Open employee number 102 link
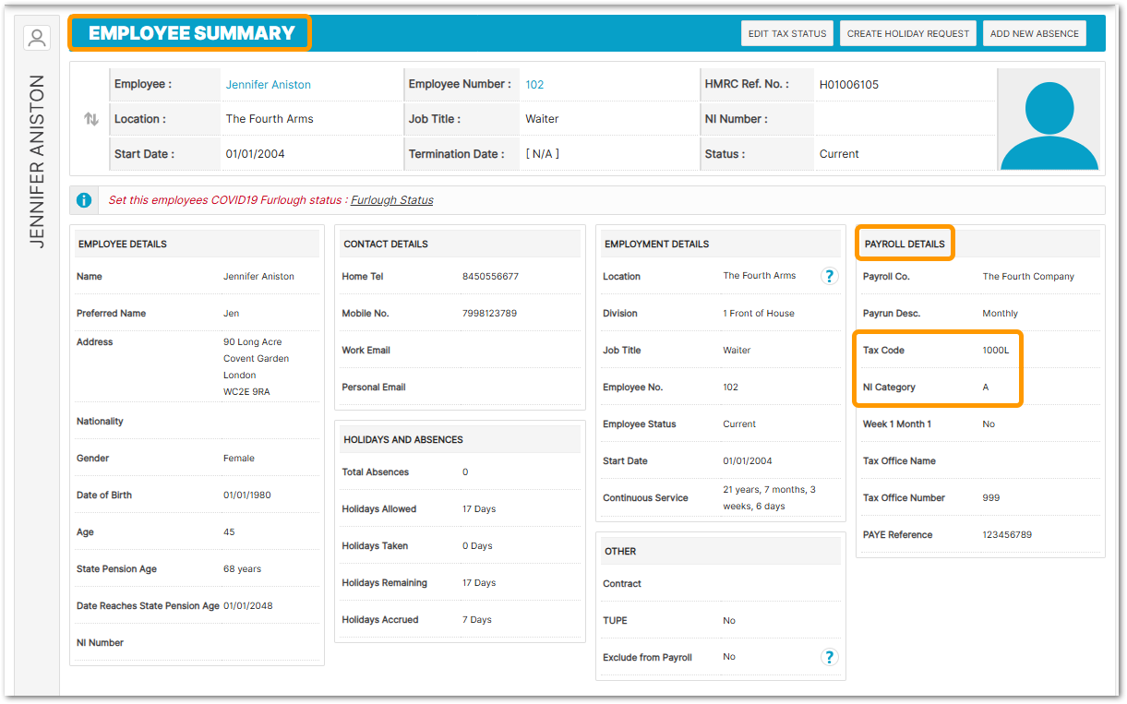The image size is (1127, 704). point(534,85)
